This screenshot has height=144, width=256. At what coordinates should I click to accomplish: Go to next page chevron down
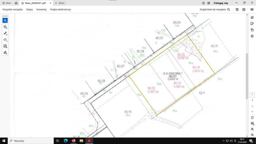click(252, 112)
